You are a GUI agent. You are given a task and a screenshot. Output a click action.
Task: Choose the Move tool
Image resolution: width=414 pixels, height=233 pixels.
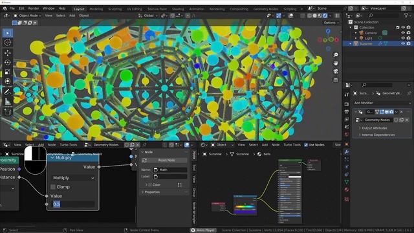7,53
